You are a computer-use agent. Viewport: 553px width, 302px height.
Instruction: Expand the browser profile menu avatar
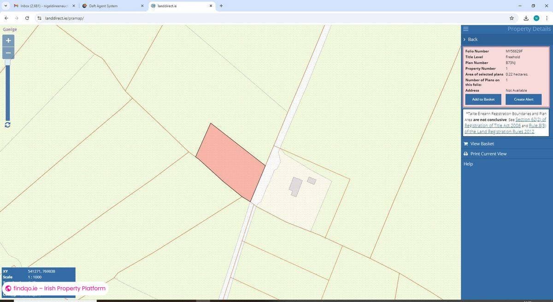pos(536,18)
